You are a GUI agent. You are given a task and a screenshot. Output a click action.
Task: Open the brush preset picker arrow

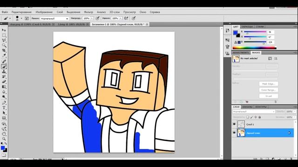[x=21, y=19]
